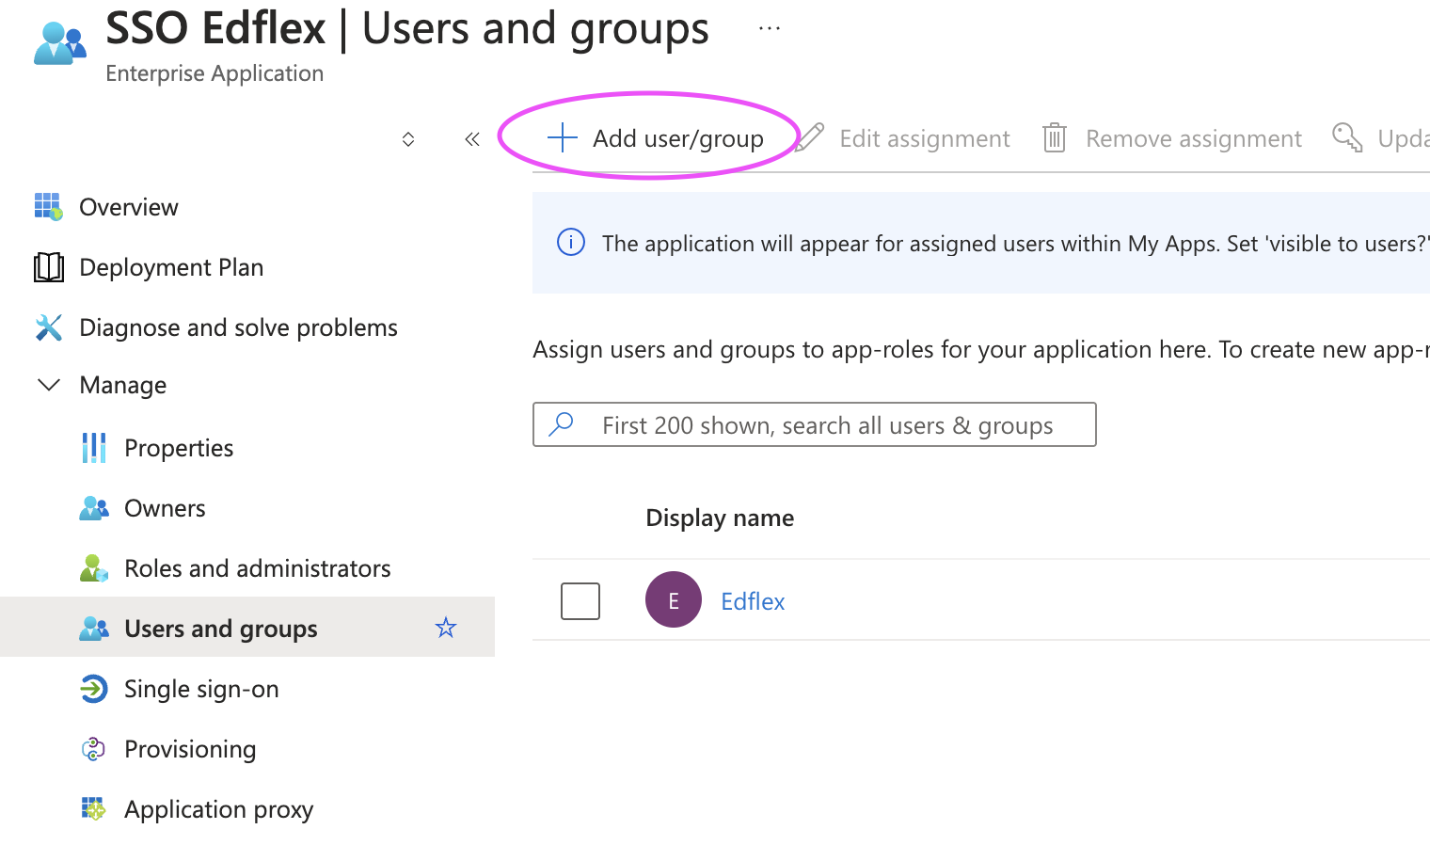The image size is (1430, 845).
Task: Click the Deployment Plan book icon
Action: [48, 267]
